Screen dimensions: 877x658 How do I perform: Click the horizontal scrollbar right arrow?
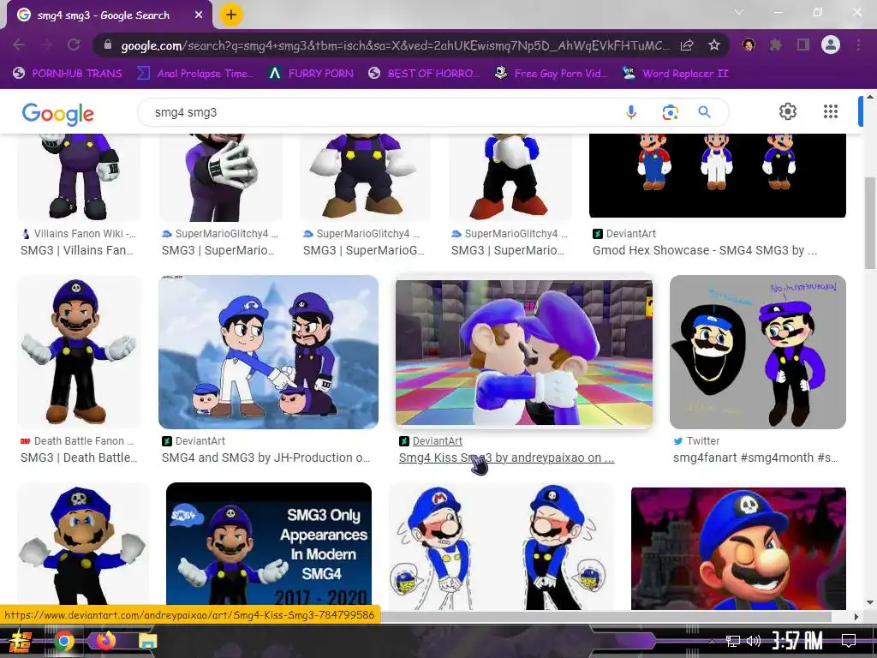856,617
